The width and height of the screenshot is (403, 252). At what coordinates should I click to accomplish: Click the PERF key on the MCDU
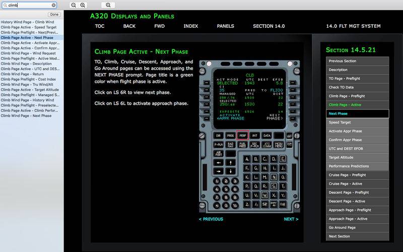click(242, 136)
